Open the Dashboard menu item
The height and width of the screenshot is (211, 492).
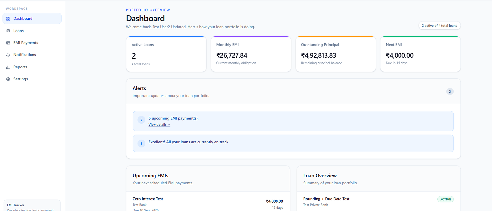(32, 19)
